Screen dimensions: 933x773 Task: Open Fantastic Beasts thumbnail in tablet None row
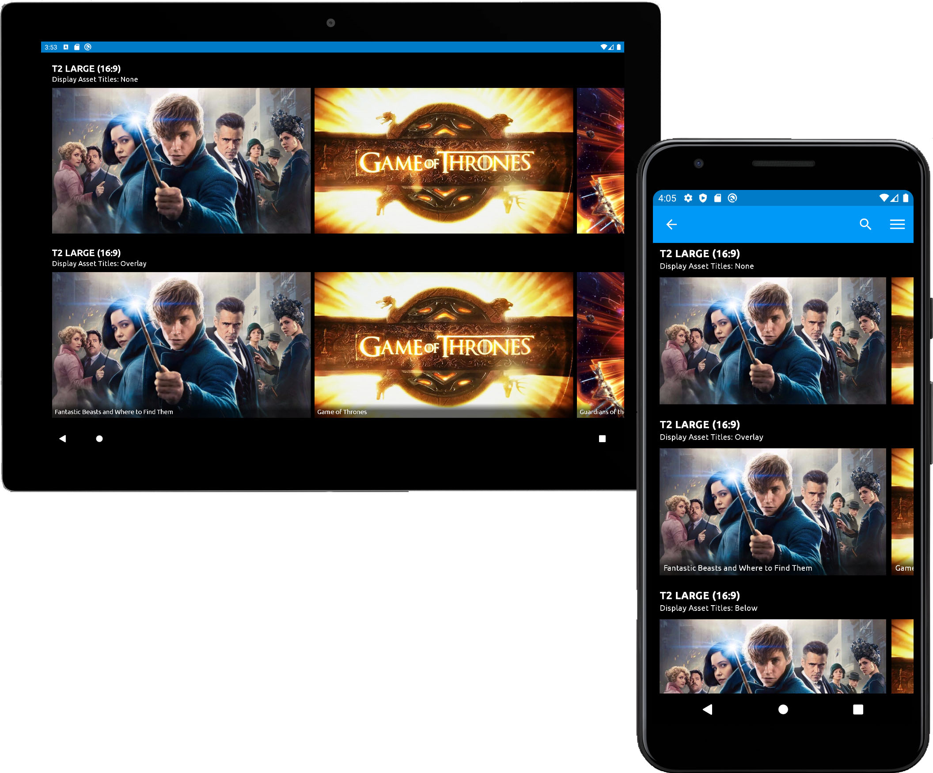pos(181,160)
